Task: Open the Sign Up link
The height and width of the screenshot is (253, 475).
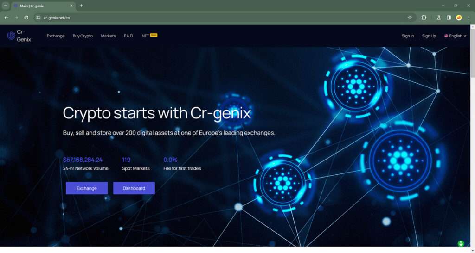Action: tap(429, 36)
